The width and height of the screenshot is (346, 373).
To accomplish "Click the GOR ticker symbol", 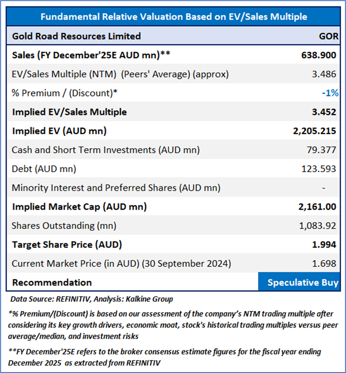I will pyautogui.click(x=327, y=36).
